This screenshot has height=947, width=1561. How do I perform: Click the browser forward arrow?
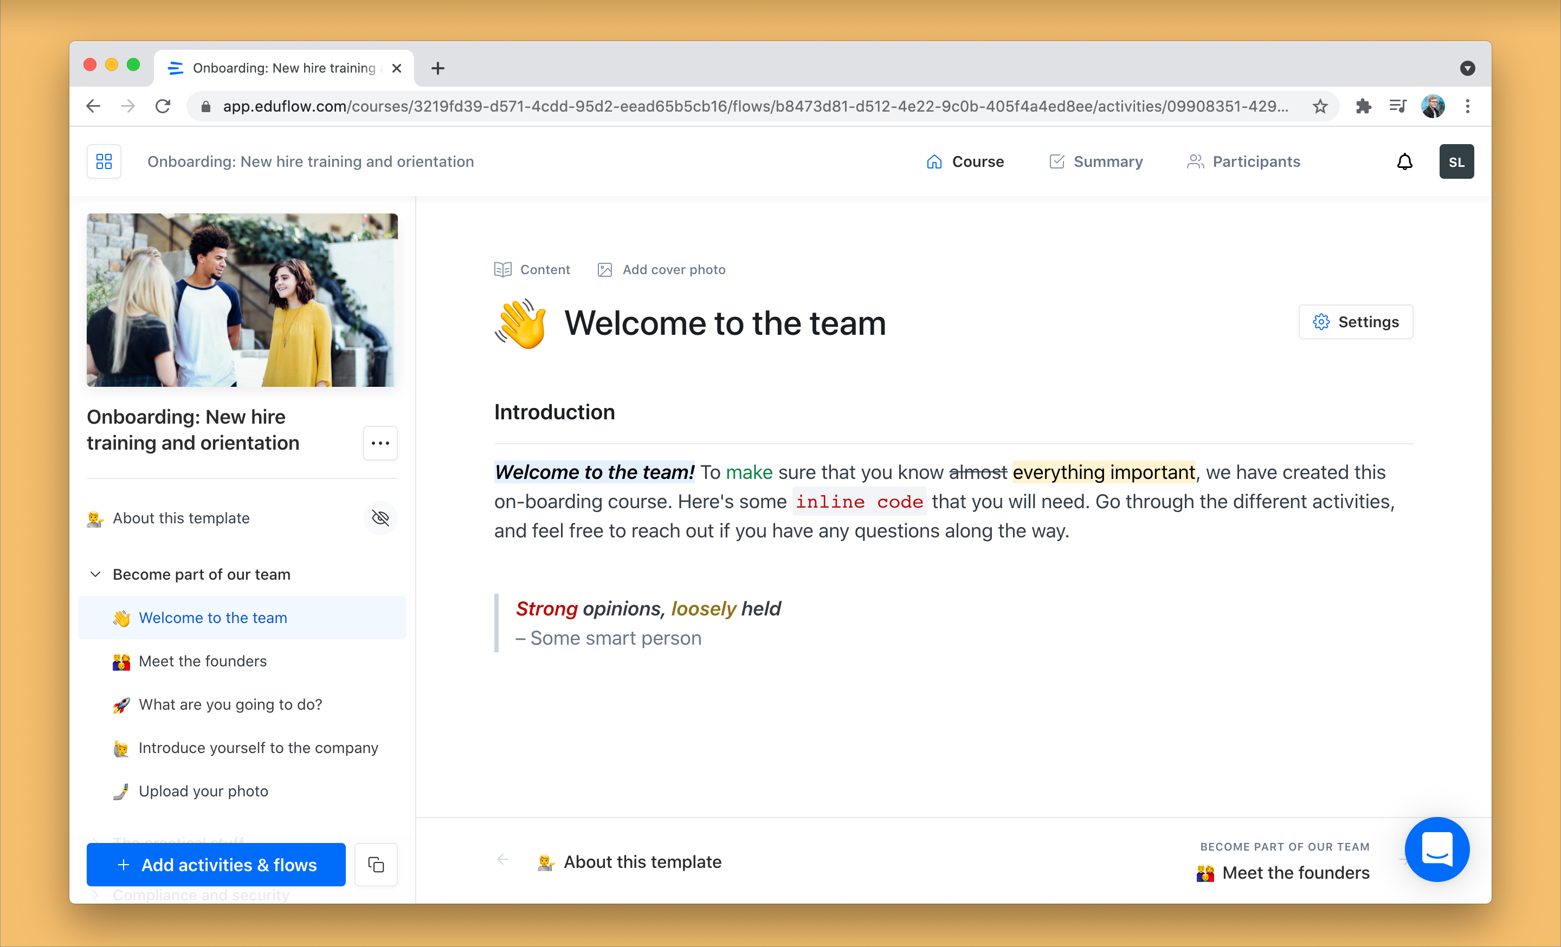point(128,106)
